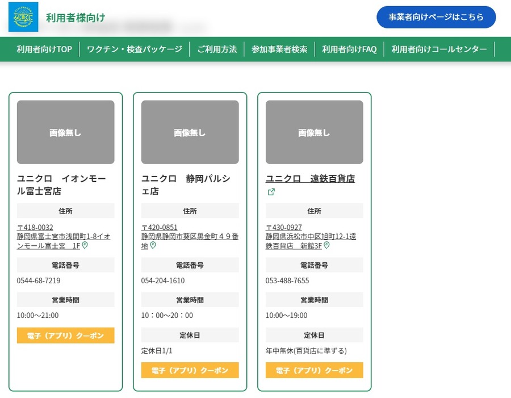Click store name ユニクロ イオンモール富士宮店
The width and height of the screenshot is (511, 398).
coord(61,185)
